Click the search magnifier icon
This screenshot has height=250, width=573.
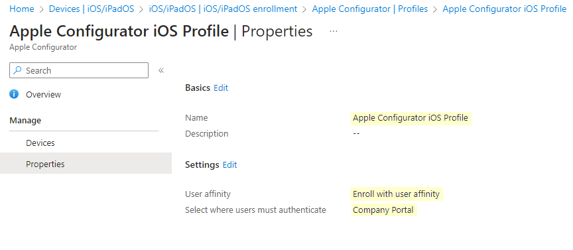tap(17, 70)
